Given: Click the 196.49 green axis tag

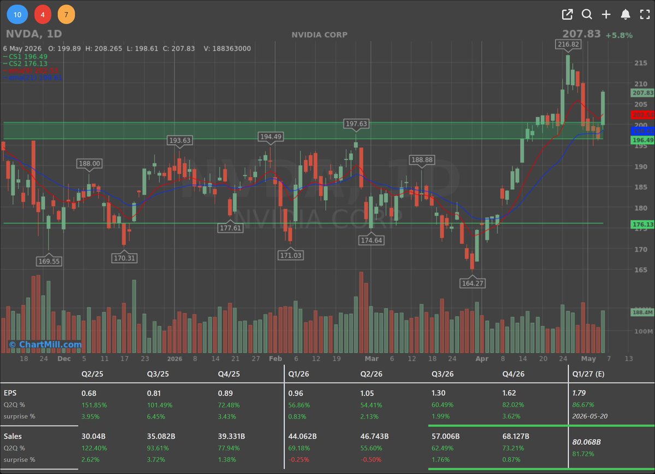Looking at the screenshot, I should pyautogui.click(x=642, y=140).
